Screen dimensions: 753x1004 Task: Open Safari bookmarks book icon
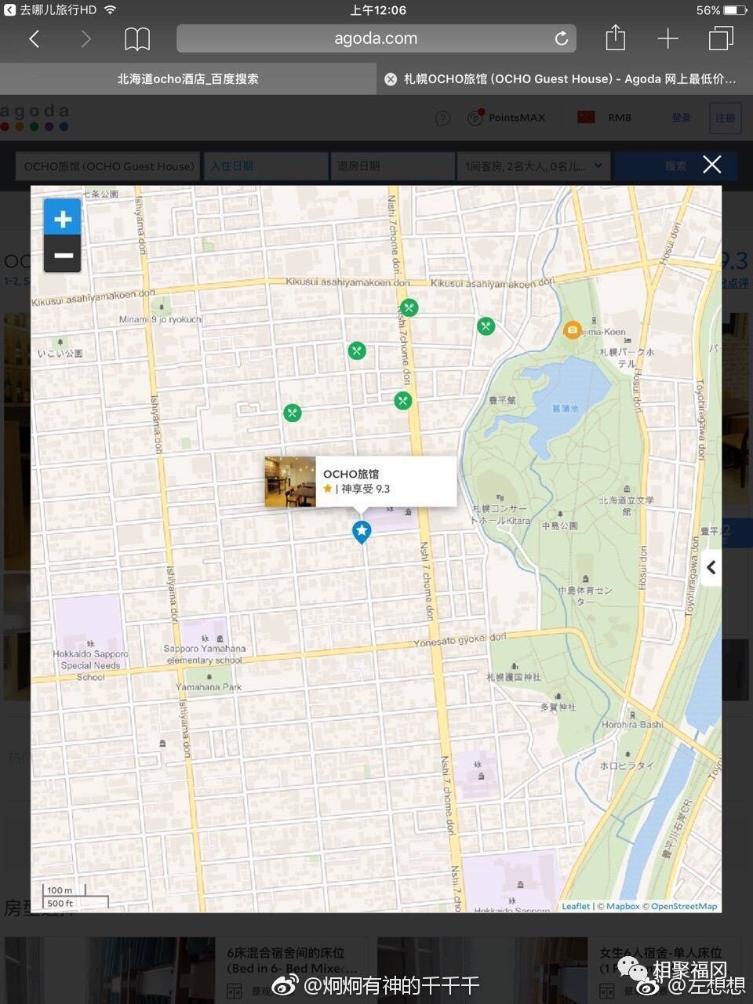coord(137,38)
